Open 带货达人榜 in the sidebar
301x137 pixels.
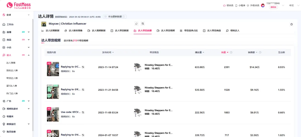click(12, 78)
